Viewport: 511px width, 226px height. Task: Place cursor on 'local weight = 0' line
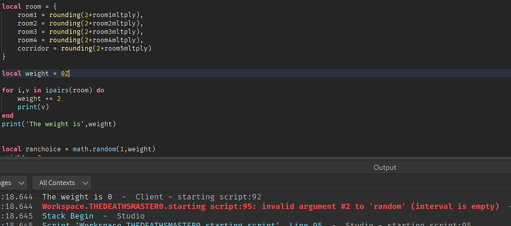coord(36,73)
